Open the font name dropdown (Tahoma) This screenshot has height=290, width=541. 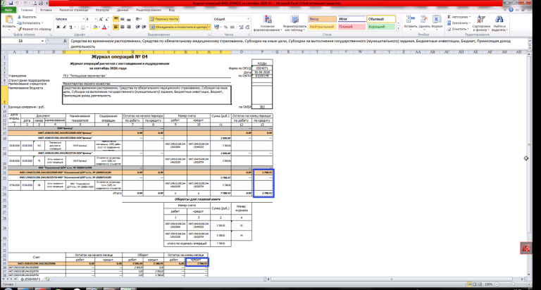[x=83, y=19]
